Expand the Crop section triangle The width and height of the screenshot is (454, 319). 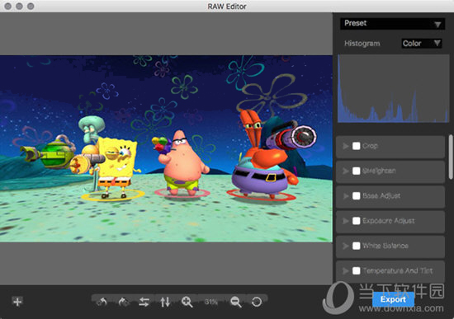[x=345, y=146]
